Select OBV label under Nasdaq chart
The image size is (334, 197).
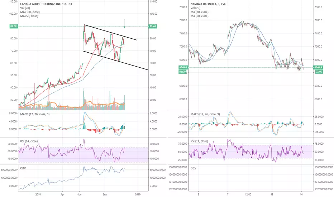[193, 168]
